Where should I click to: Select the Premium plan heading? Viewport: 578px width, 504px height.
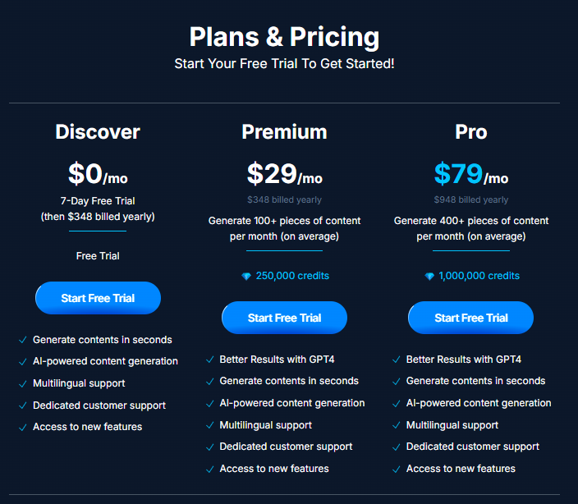284,132
